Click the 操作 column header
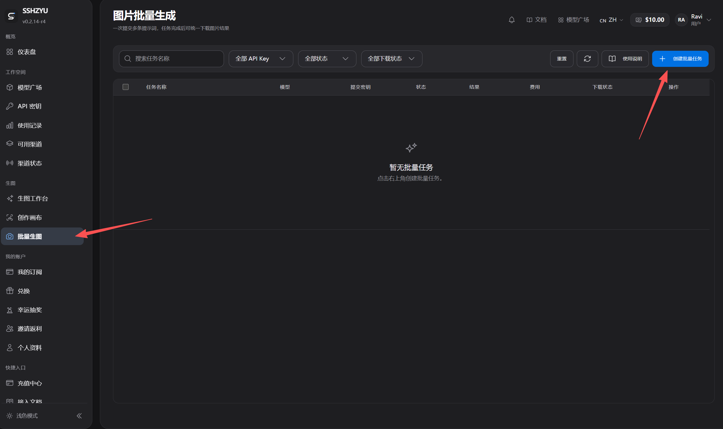The width and height of the screenshot is (723, 429). [x=673, y=87]
